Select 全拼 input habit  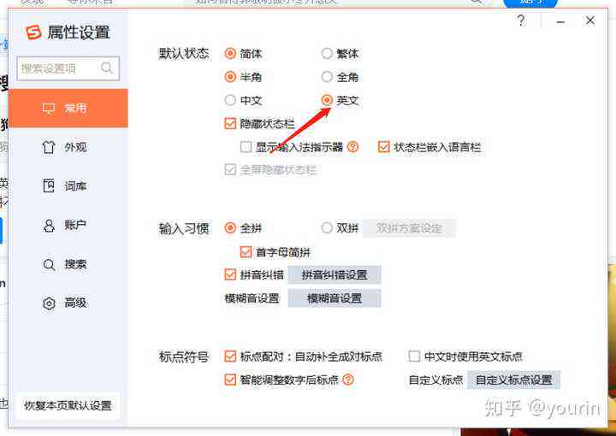[x=230, y=227]
